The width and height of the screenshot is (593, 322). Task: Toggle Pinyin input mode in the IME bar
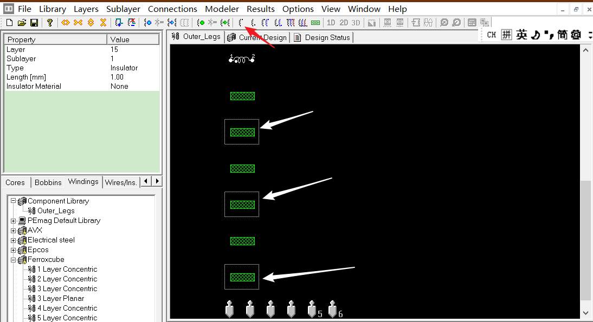[505, 35]
